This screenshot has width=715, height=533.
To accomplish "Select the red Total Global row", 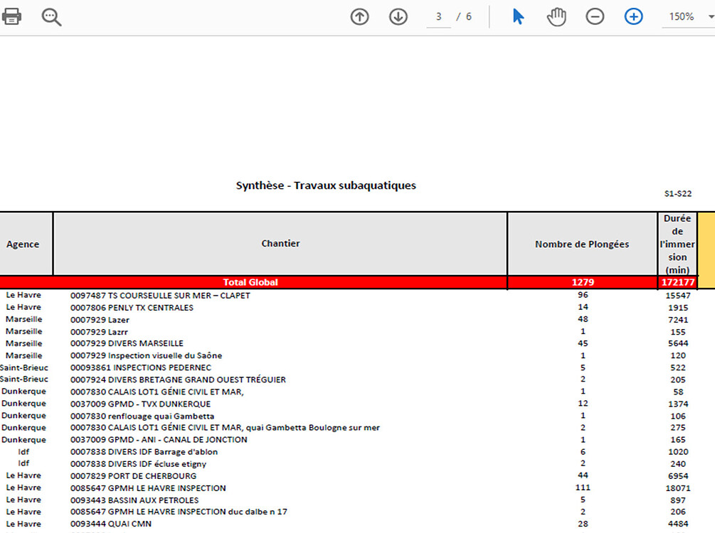I will [x=250, y=282].
